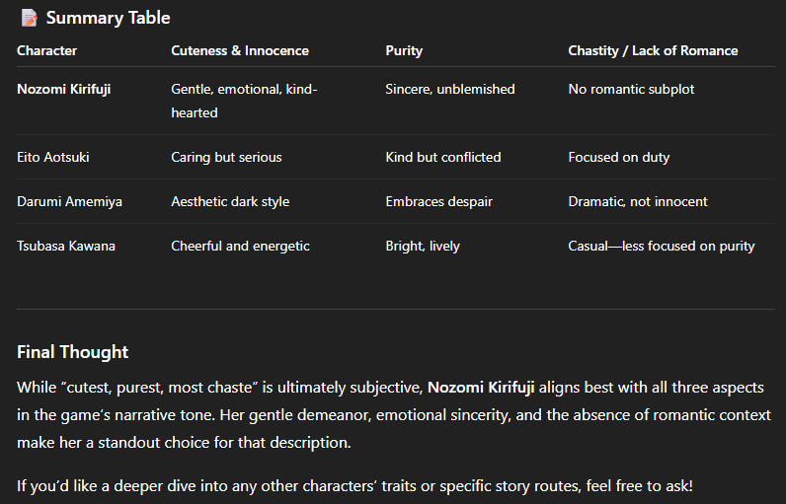Click the 'Focused on duty' cell
Screen dimensions: 786x504
point(618,157)
